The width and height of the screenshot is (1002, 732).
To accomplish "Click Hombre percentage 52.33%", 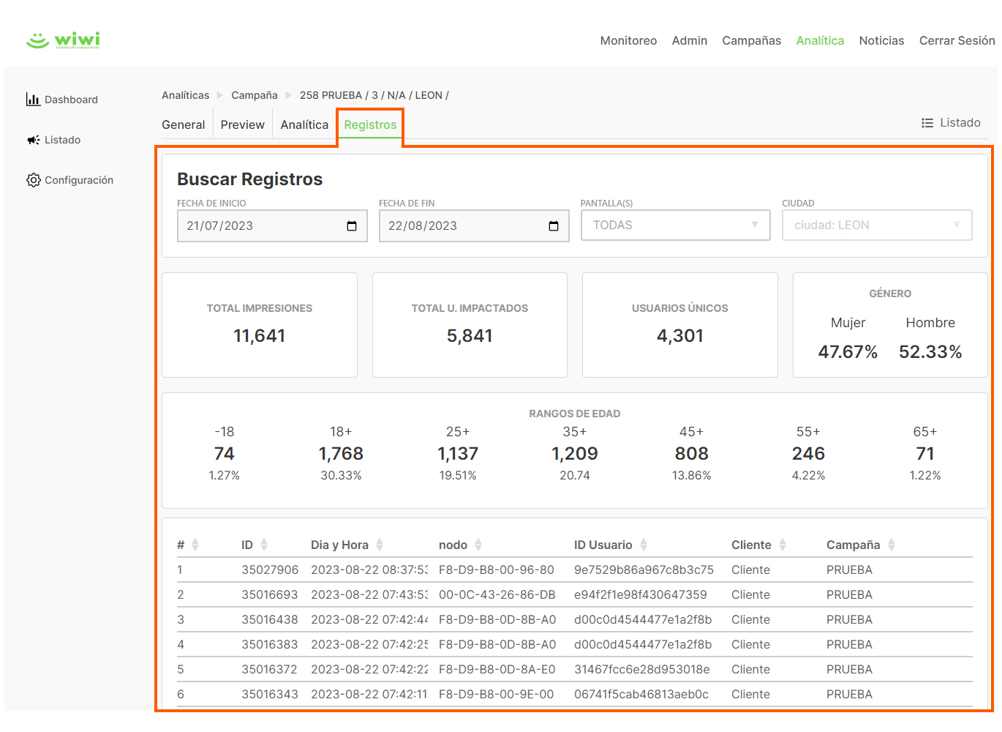I will point(930,352).
